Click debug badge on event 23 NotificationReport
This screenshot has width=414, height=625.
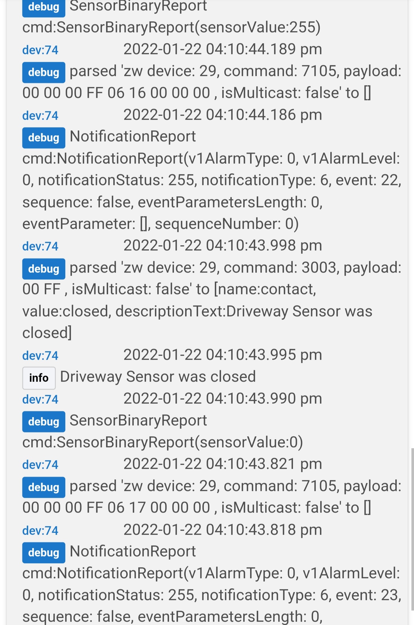(44, 552)
